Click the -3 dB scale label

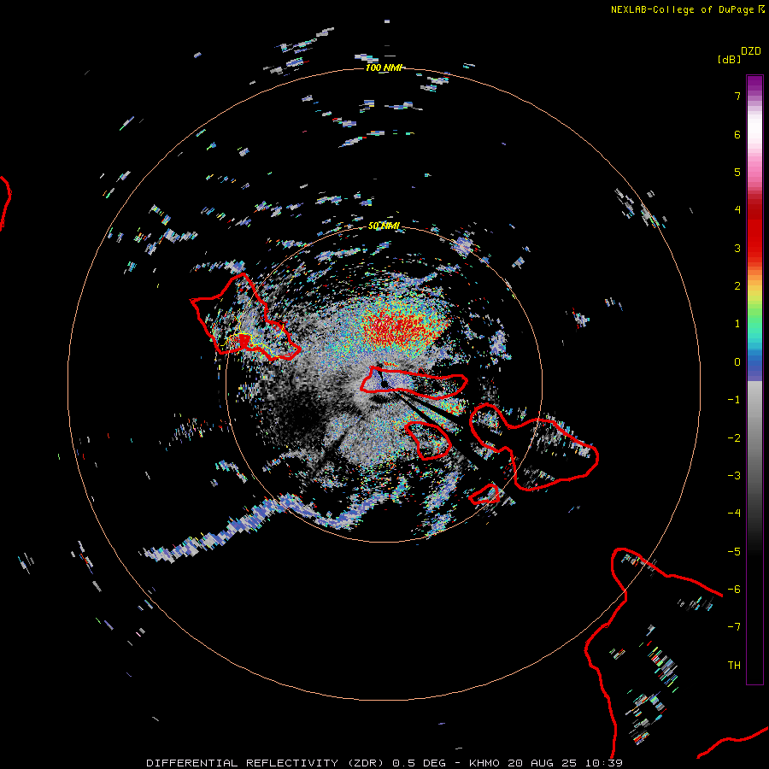[734, 476]
